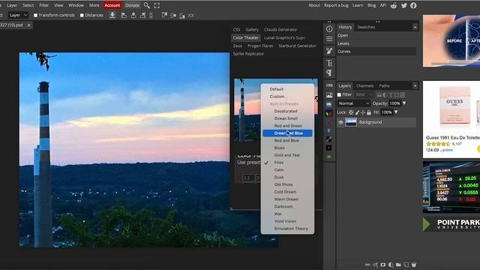480x270 pixels.
Task: Enable Transform controls checkbox
Action: pos(35,15)
